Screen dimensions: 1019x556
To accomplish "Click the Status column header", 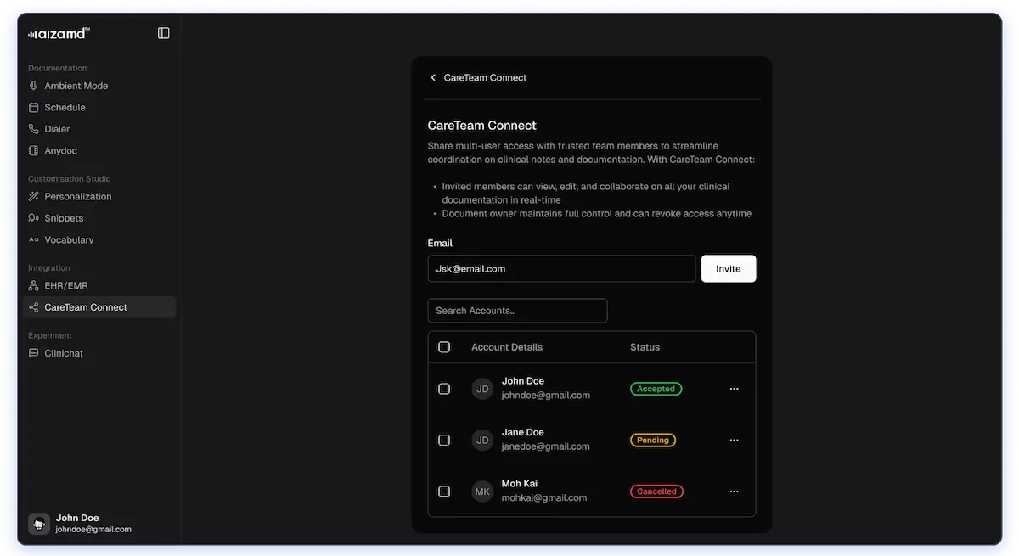I will (x=645, y=347).
